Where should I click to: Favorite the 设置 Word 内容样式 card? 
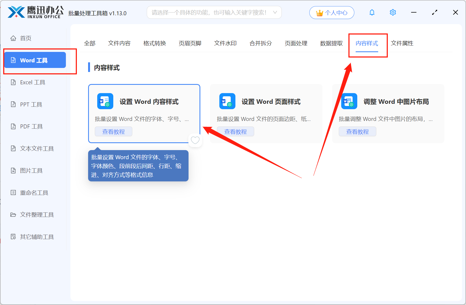195,140
